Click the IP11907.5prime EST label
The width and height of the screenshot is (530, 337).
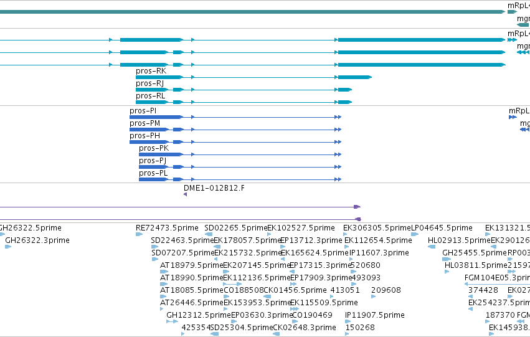[375, 316]
